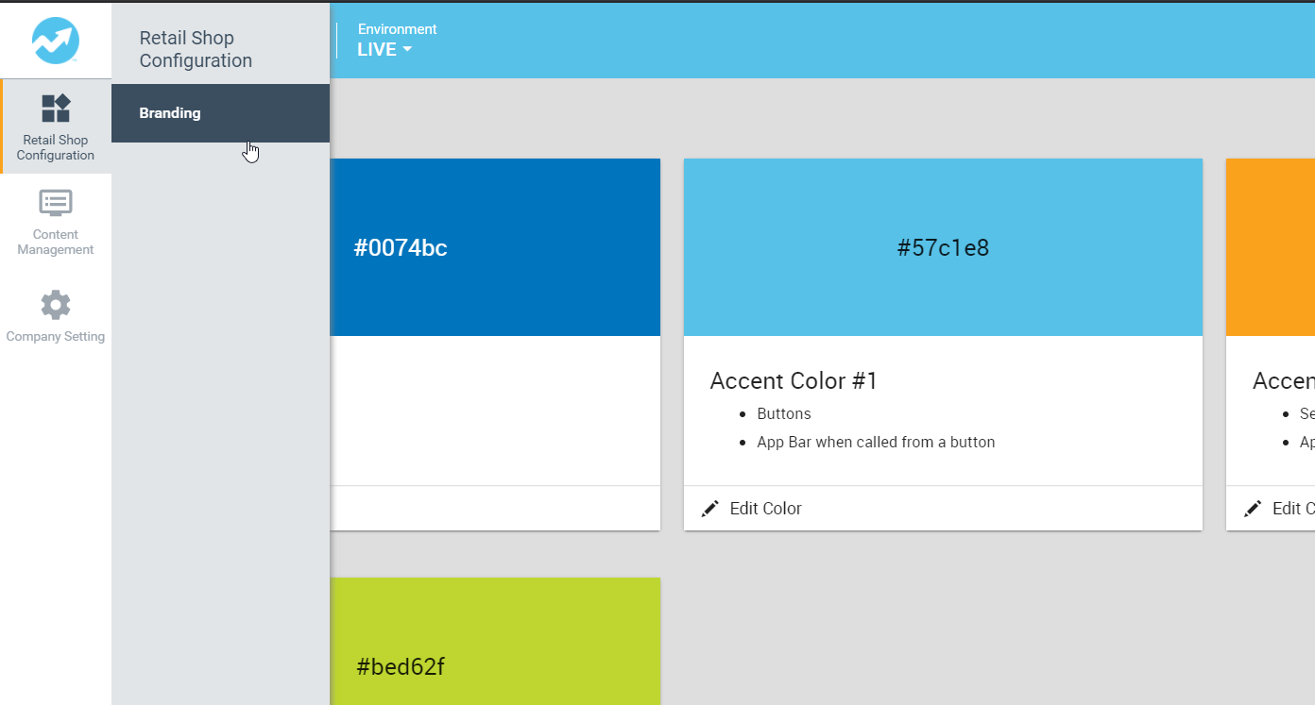Click the Accent Color #1 heading
The height and width of the screenshot is (705, 1315).
(794, 381)
